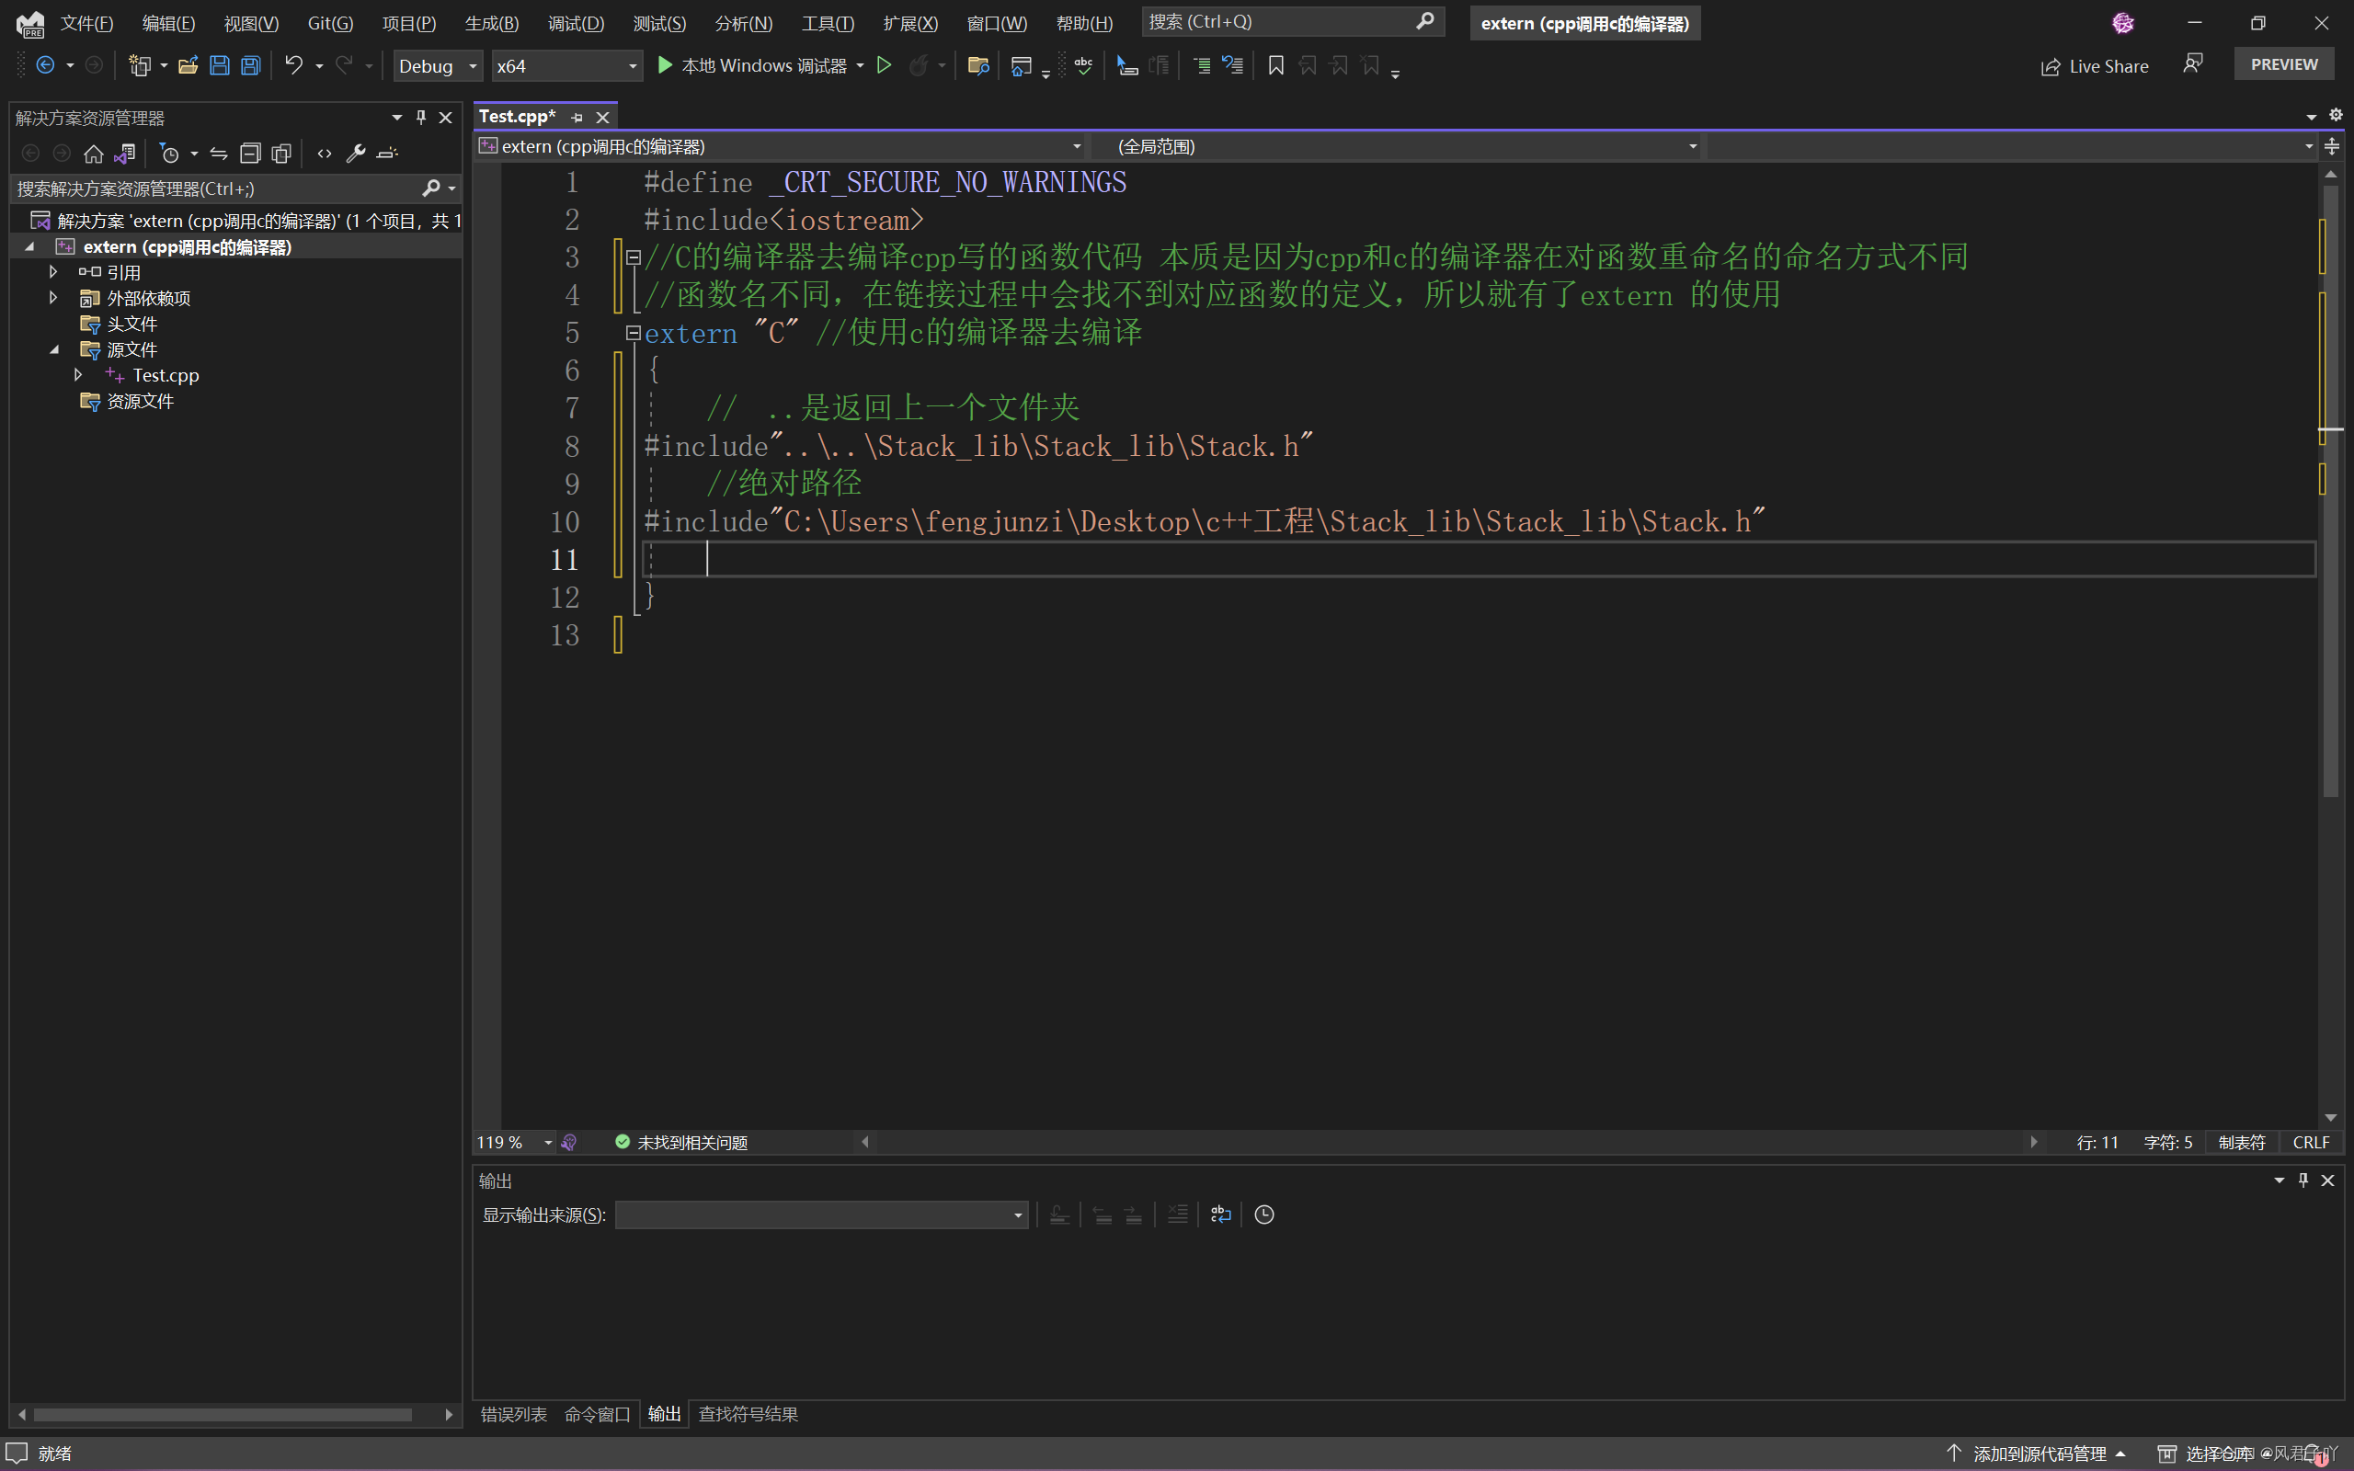Open the Debug configuration dropdown
The width and height of the screenshot is (2354, 1471).
438,65
